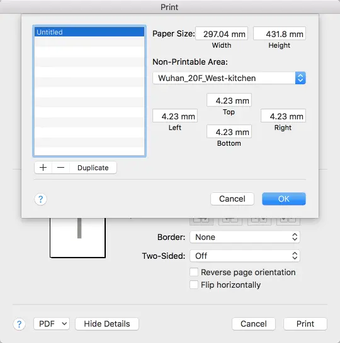Open help beside the PDF button
The width and height of the screenshot is (340, 343).
tap(20, 324)
